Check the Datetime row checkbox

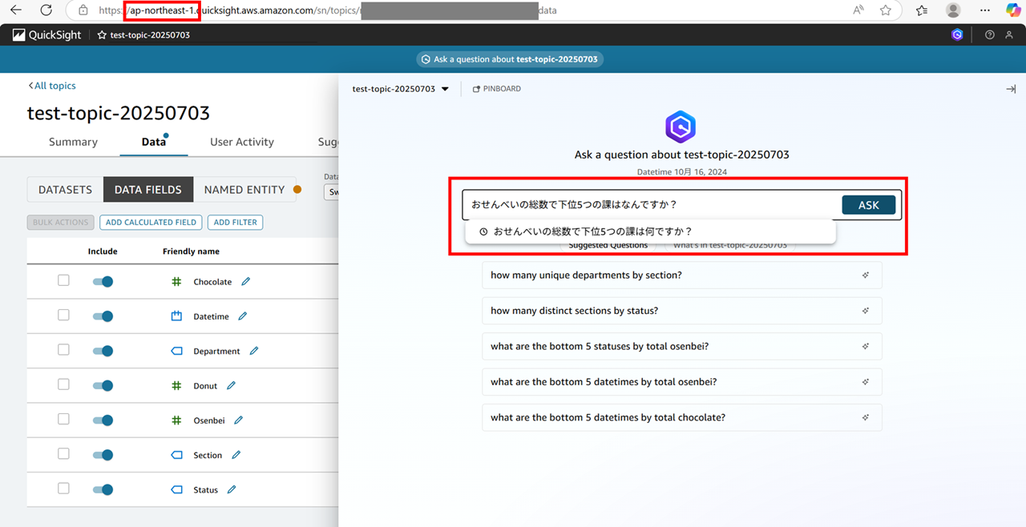click(63, 315)
